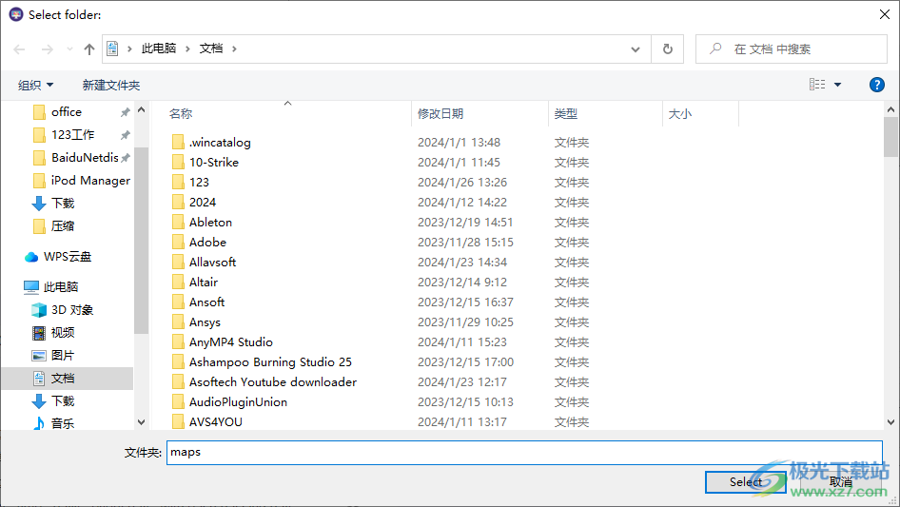The height and width of the screenshot is (507, 900).
Task: Go forward with the forward arrow
Action: (x=47, y=49)
